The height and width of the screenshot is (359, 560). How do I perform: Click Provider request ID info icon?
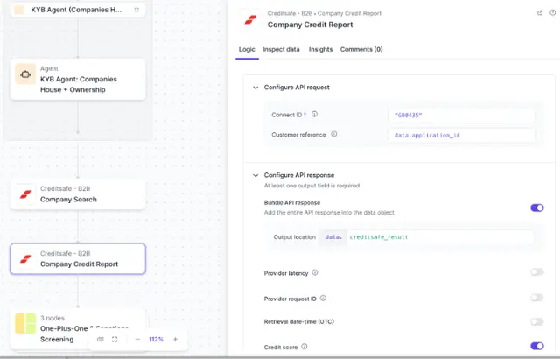pos(323,298)
